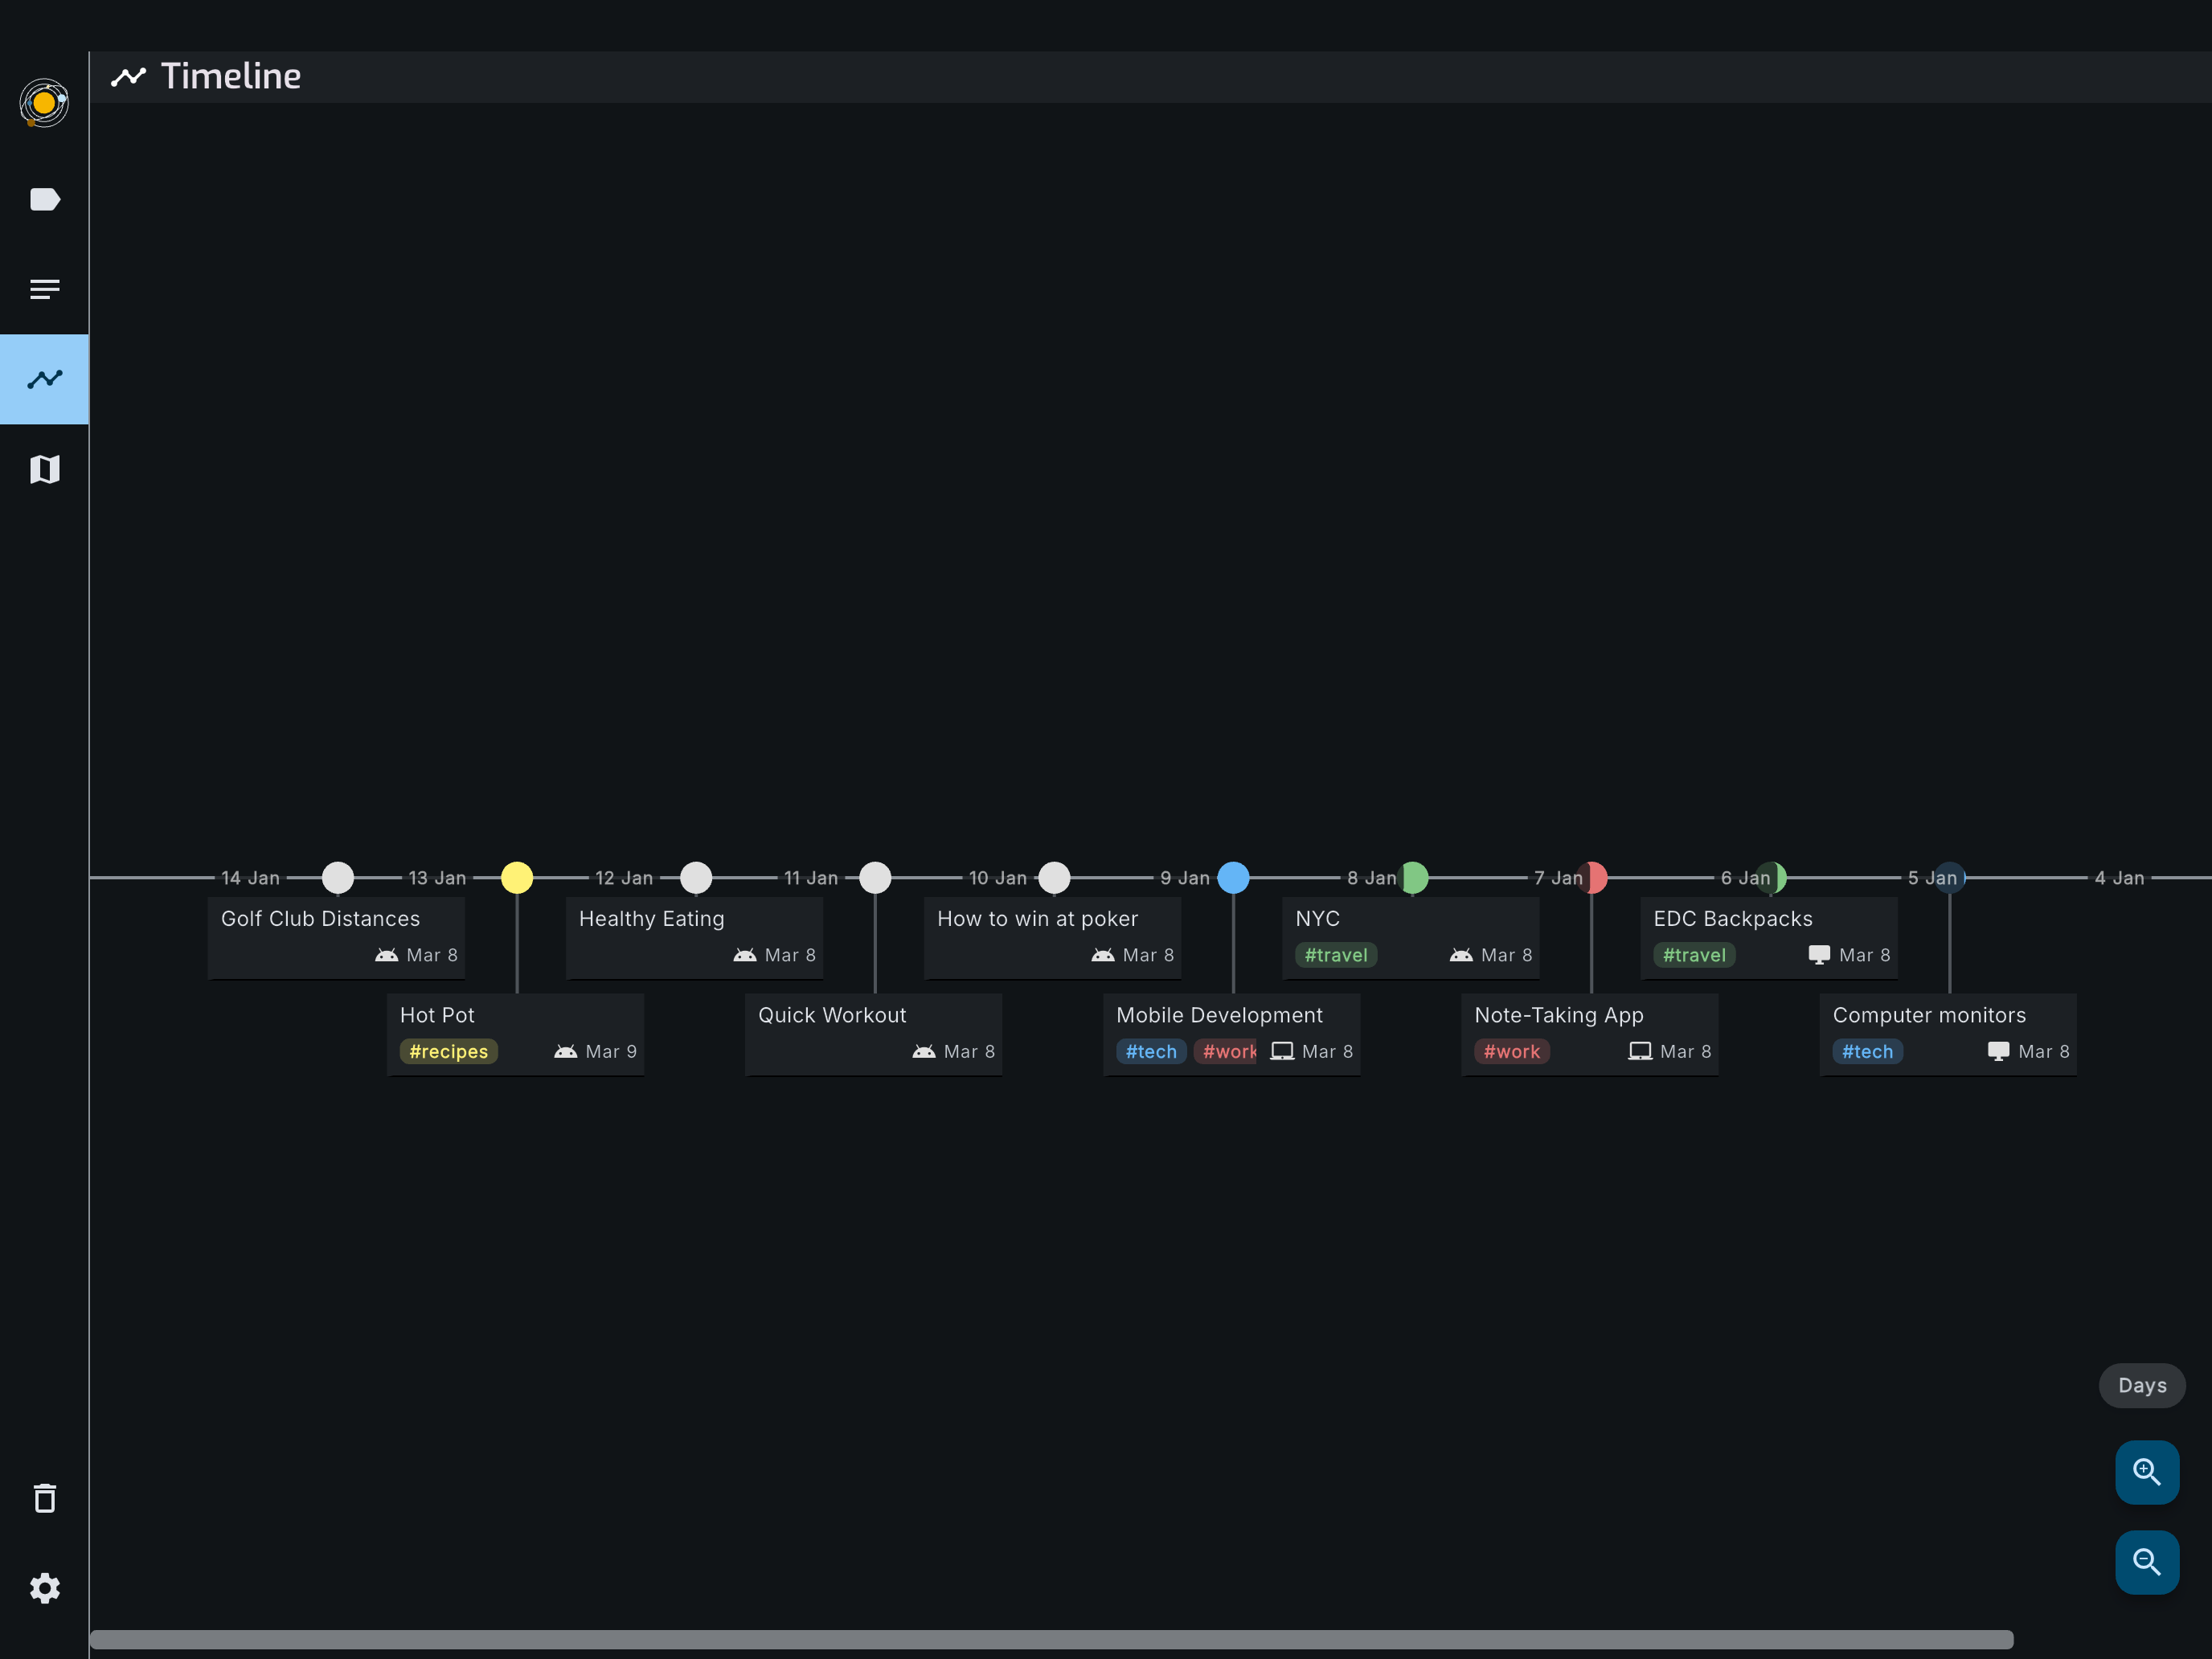Screen dimensions: 2212x1659
Task: Click the 4 Jan date label
Action: (x=2119, y=878)
